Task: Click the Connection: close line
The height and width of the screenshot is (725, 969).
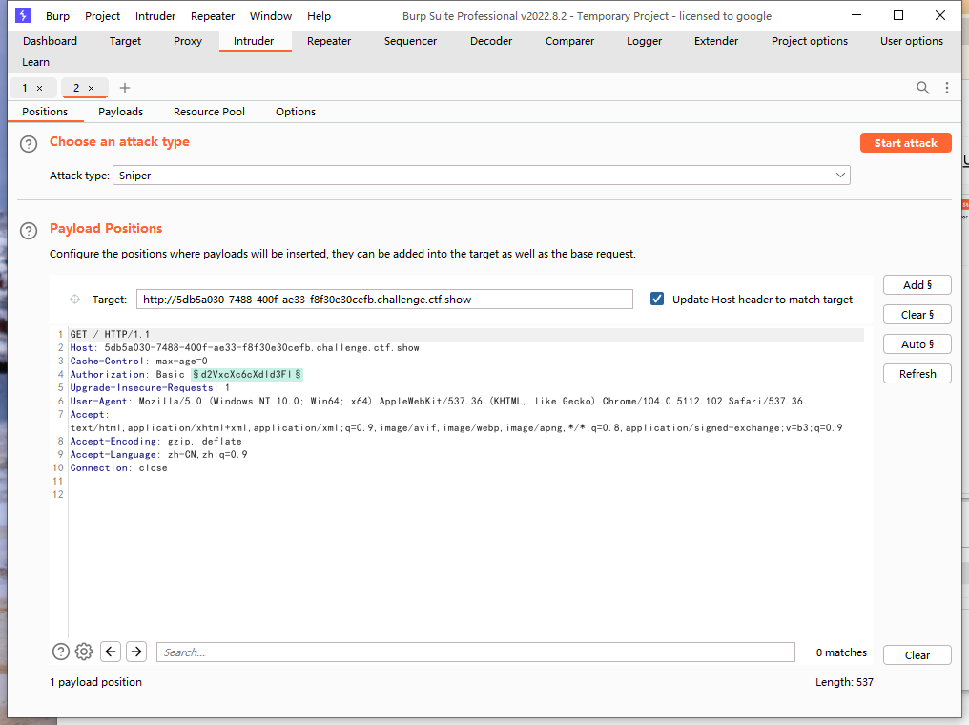Action: 118,467
